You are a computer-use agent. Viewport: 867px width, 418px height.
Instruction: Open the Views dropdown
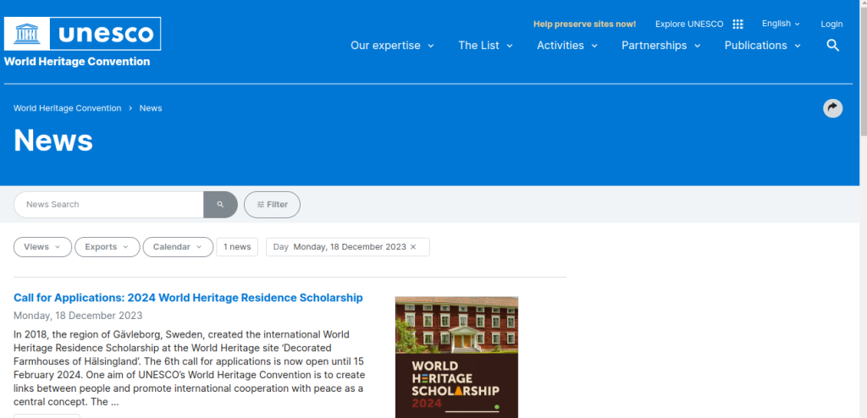(x=42, y=247)
